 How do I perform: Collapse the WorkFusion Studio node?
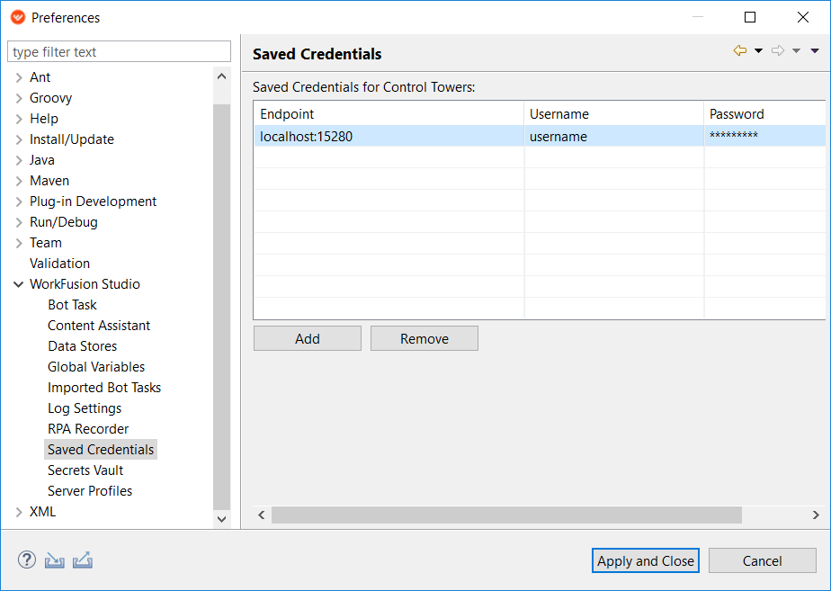[x=19, y=284]
